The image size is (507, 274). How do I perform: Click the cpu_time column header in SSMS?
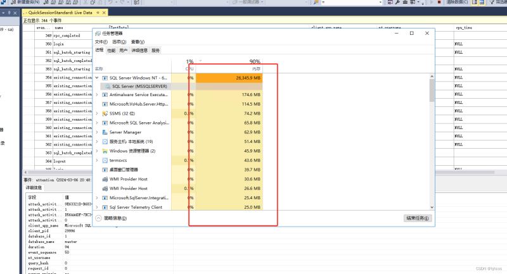click(464, 28)
